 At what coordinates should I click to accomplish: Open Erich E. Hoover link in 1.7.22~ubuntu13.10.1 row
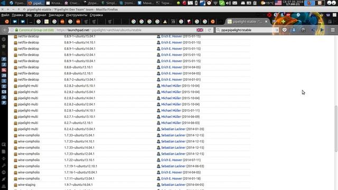pyautogui.click(x=172, y=160)
